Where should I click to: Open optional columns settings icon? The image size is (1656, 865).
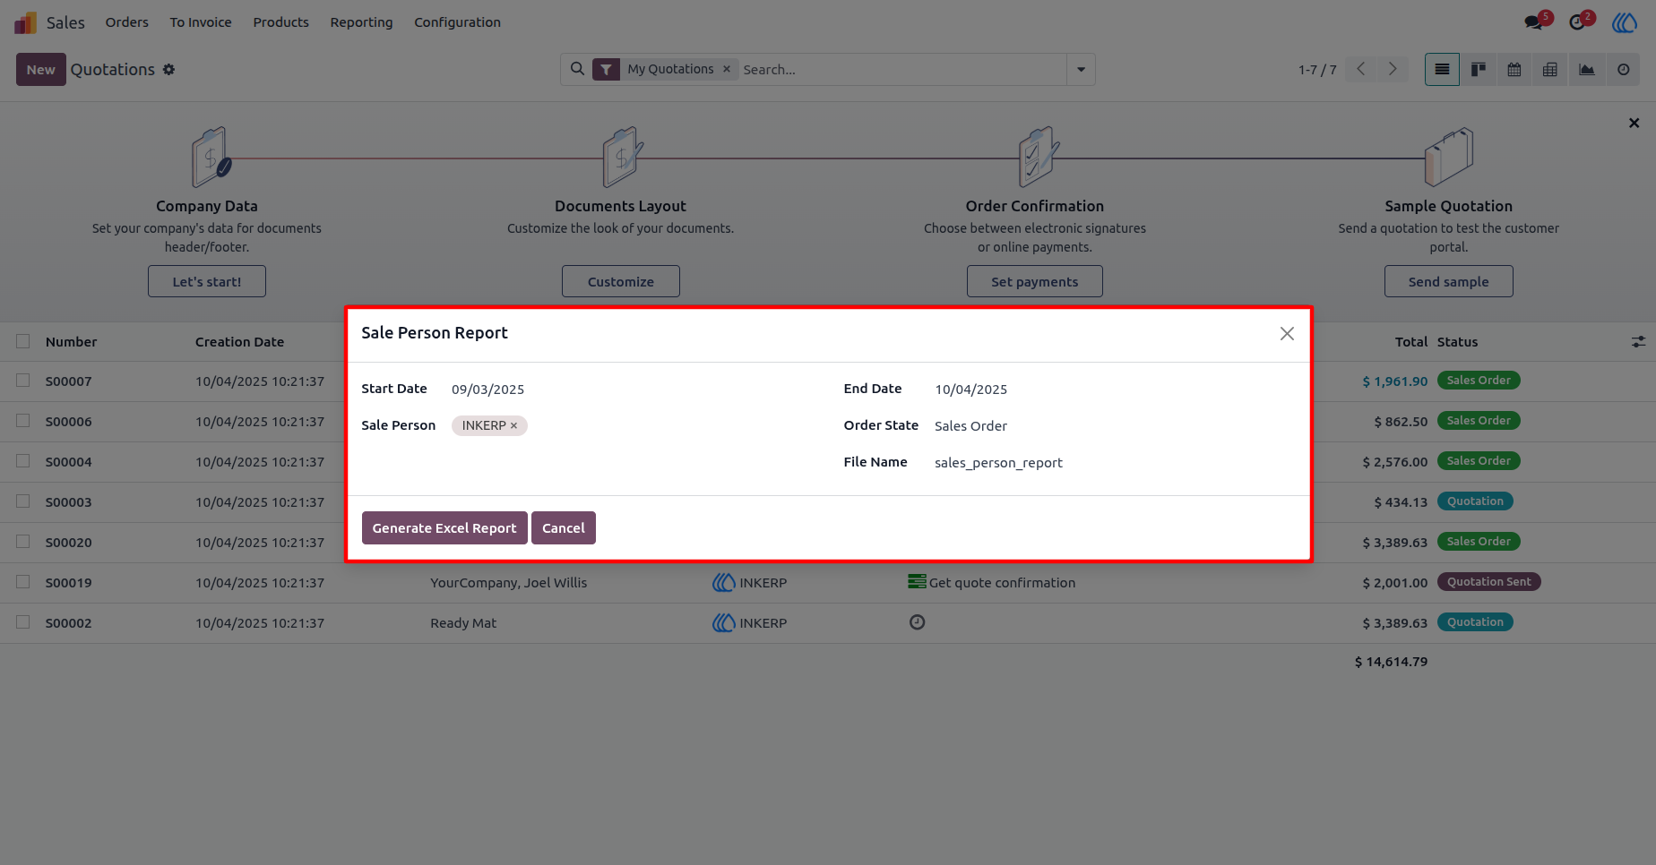click(1638, 342)
